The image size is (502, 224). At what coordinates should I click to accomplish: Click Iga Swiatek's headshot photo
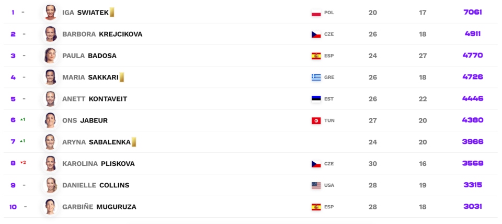point(51,12)
